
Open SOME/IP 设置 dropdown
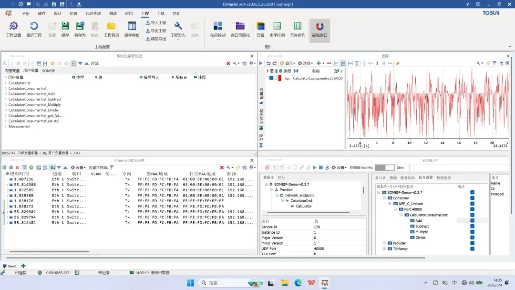point(339,167)
